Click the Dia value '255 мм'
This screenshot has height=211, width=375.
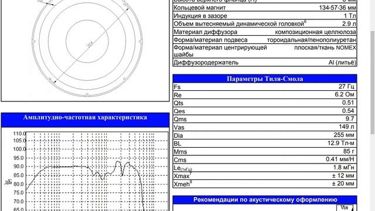344,135
